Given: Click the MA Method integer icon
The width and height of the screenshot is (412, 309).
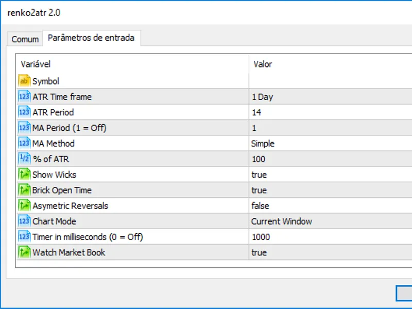Looking at the screenshot, I should tap(24, 143).
